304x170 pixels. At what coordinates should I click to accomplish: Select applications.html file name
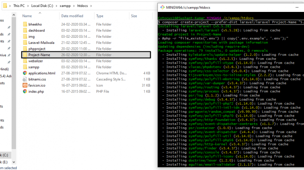(42, 73)
